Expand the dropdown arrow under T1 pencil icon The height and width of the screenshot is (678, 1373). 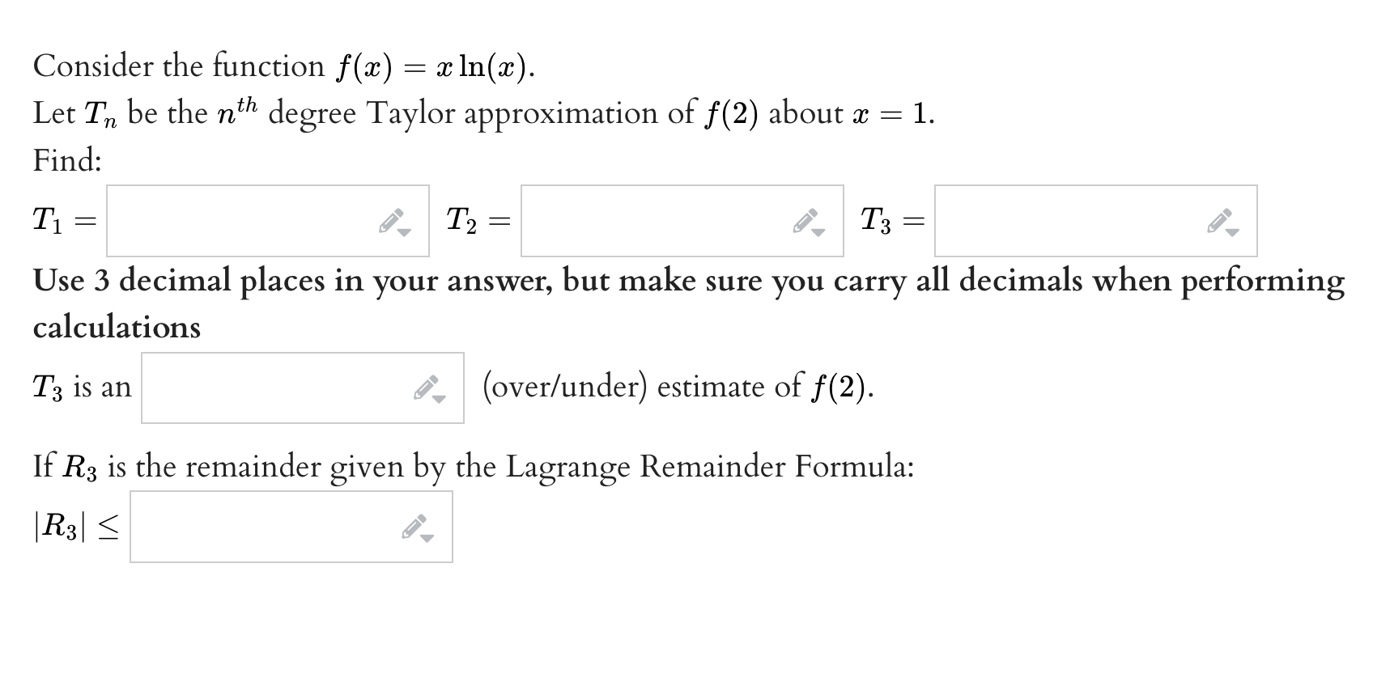pos(403,231)
